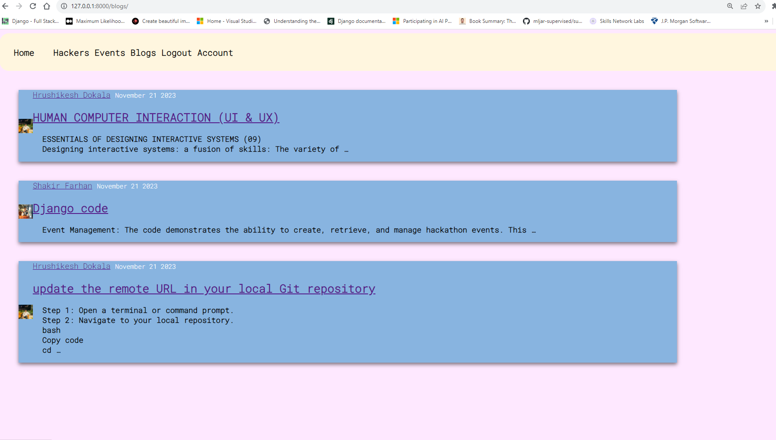Open Book Summary bookmark
Viewport: 776px width, 440px height.
pyautogui.click(x=487, y=21)
